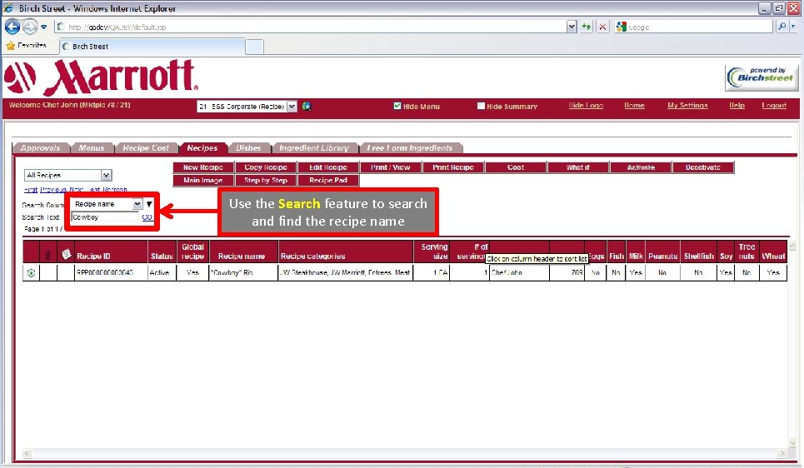Click the New Recipe button
804x468 pixels.
click(203, 167)
